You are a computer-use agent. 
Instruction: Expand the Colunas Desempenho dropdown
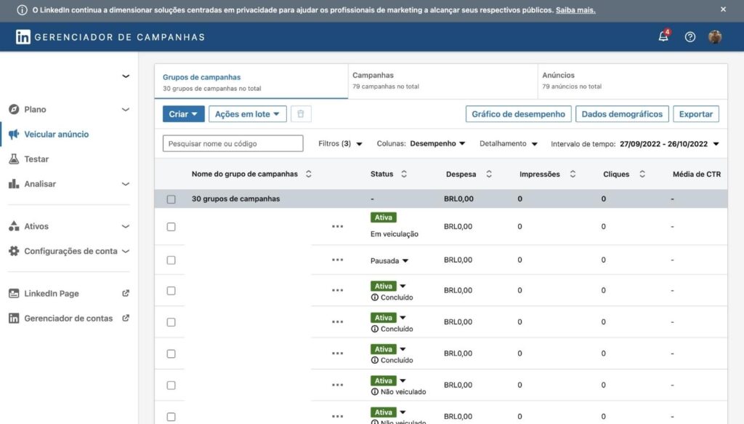click(x=437, y=144)
